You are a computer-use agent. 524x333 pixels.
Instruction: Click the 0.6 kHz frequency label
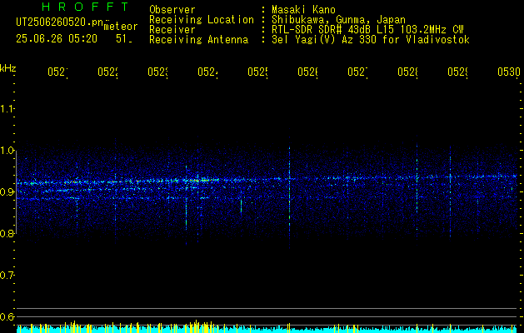7,316
